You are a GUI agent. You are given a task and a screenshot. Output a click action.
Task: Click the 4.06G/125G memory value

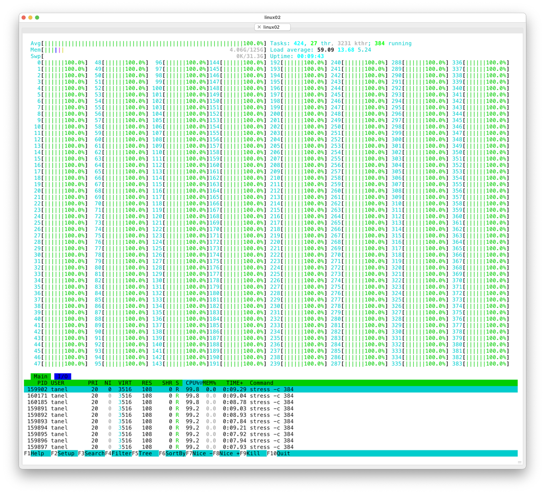point(246,50)
